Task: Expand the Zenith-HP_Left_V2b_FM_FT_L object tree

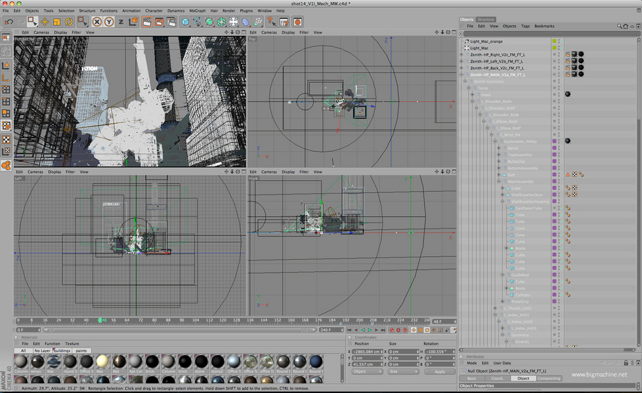Action: tap(461, 62)
